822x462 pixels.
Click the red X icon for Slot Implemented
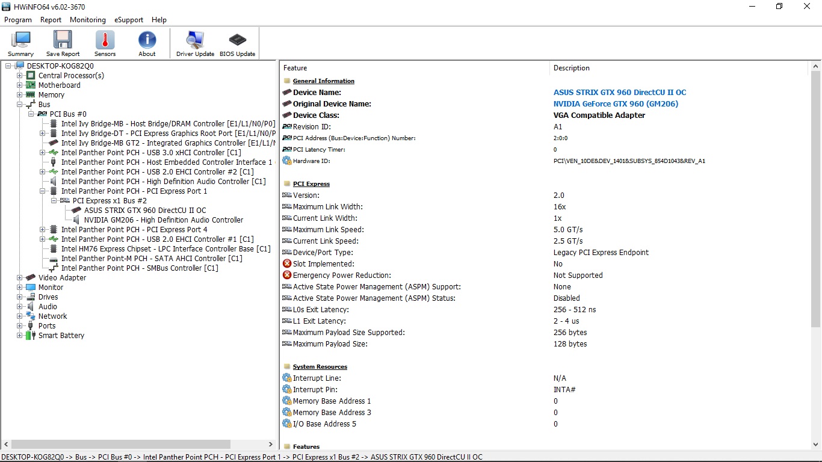point(287,264)
